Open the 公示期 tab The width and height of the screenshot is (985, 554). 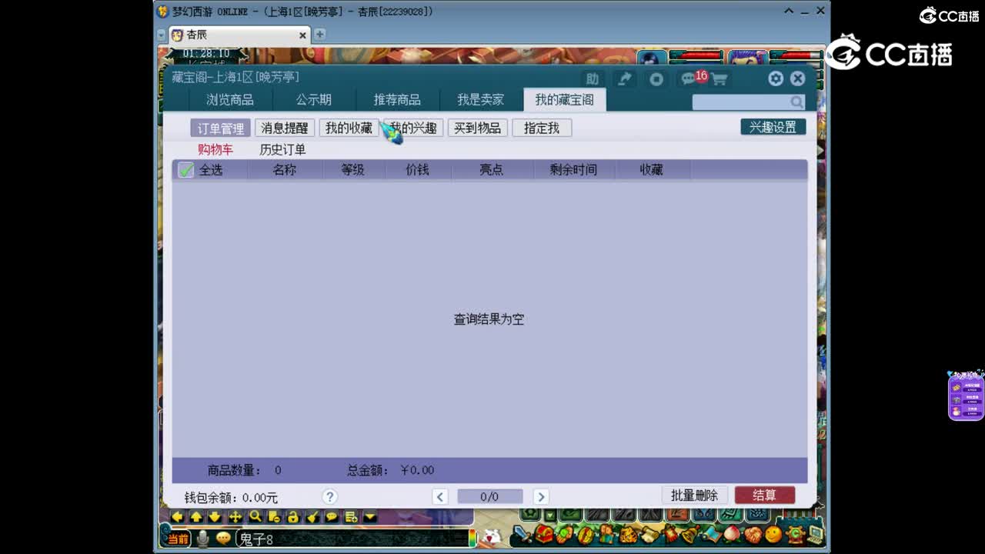point(314,100)
